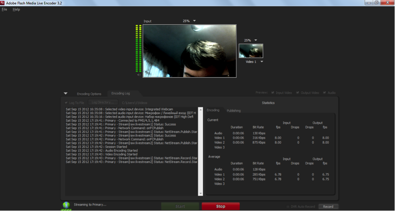The image size is (395, 211).
Task: Click the scroll up arrow of the log
Action: 200,109
